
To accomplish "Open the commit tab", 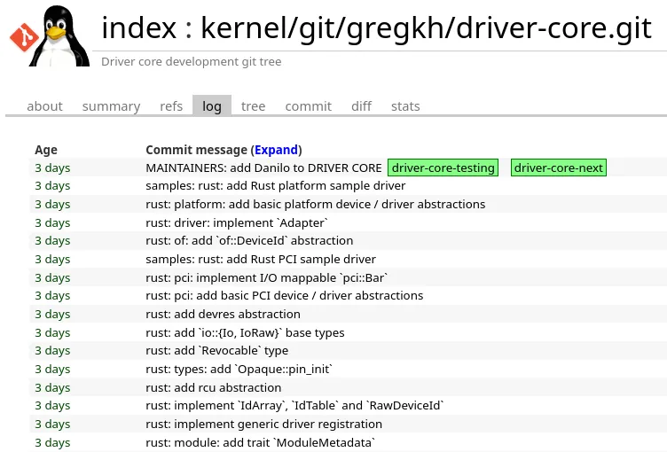I will 308,106.
